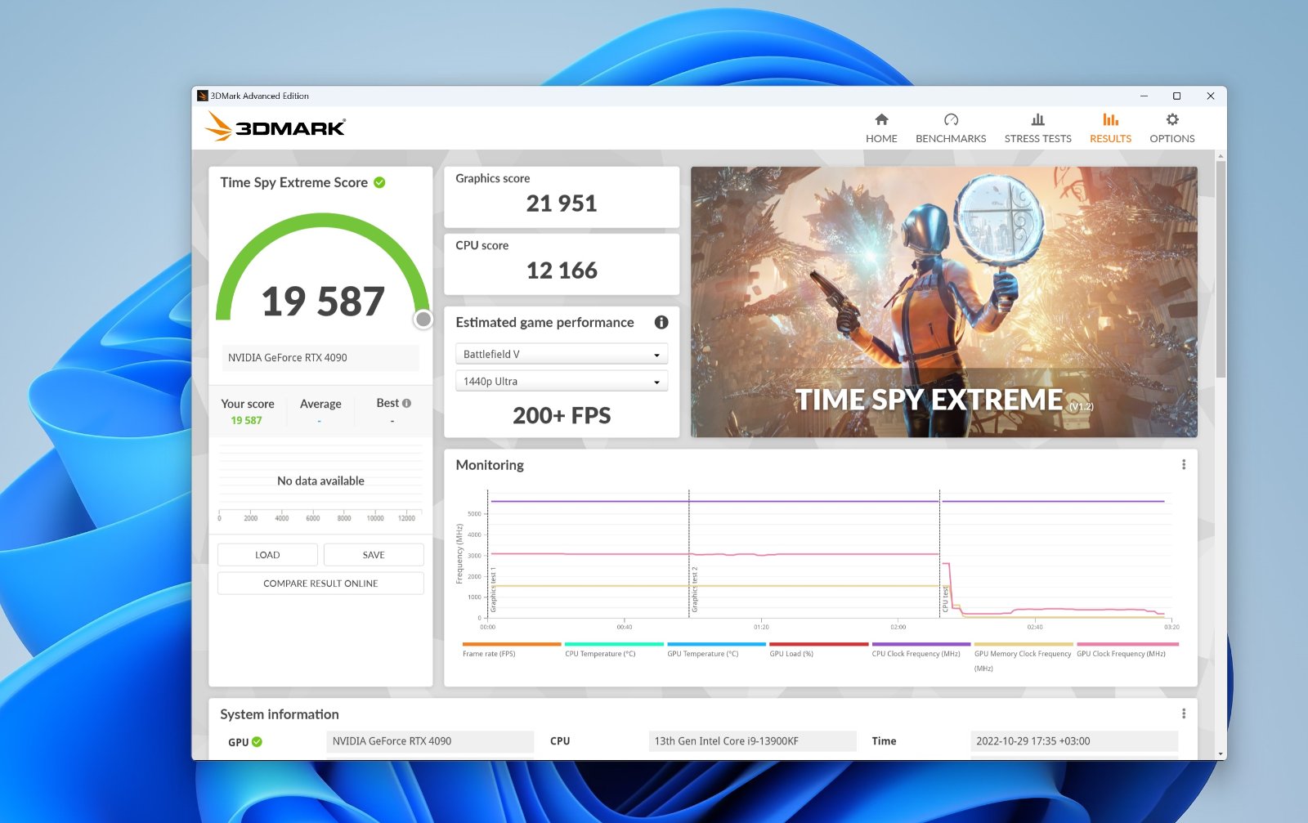1308x823 pixels.
Task: Toggle GPU Temperature legend swatch
Action: [x=717, y=644]
